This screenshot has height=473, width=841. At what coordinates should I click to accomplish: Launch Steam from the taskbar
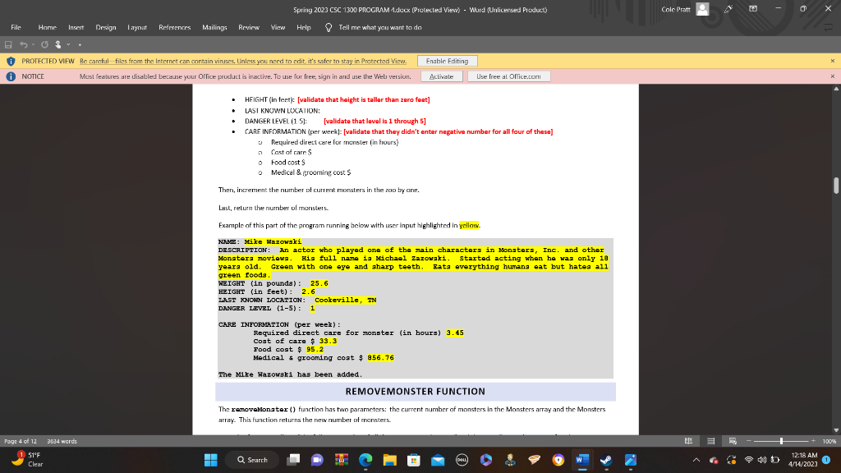[608, 460]
